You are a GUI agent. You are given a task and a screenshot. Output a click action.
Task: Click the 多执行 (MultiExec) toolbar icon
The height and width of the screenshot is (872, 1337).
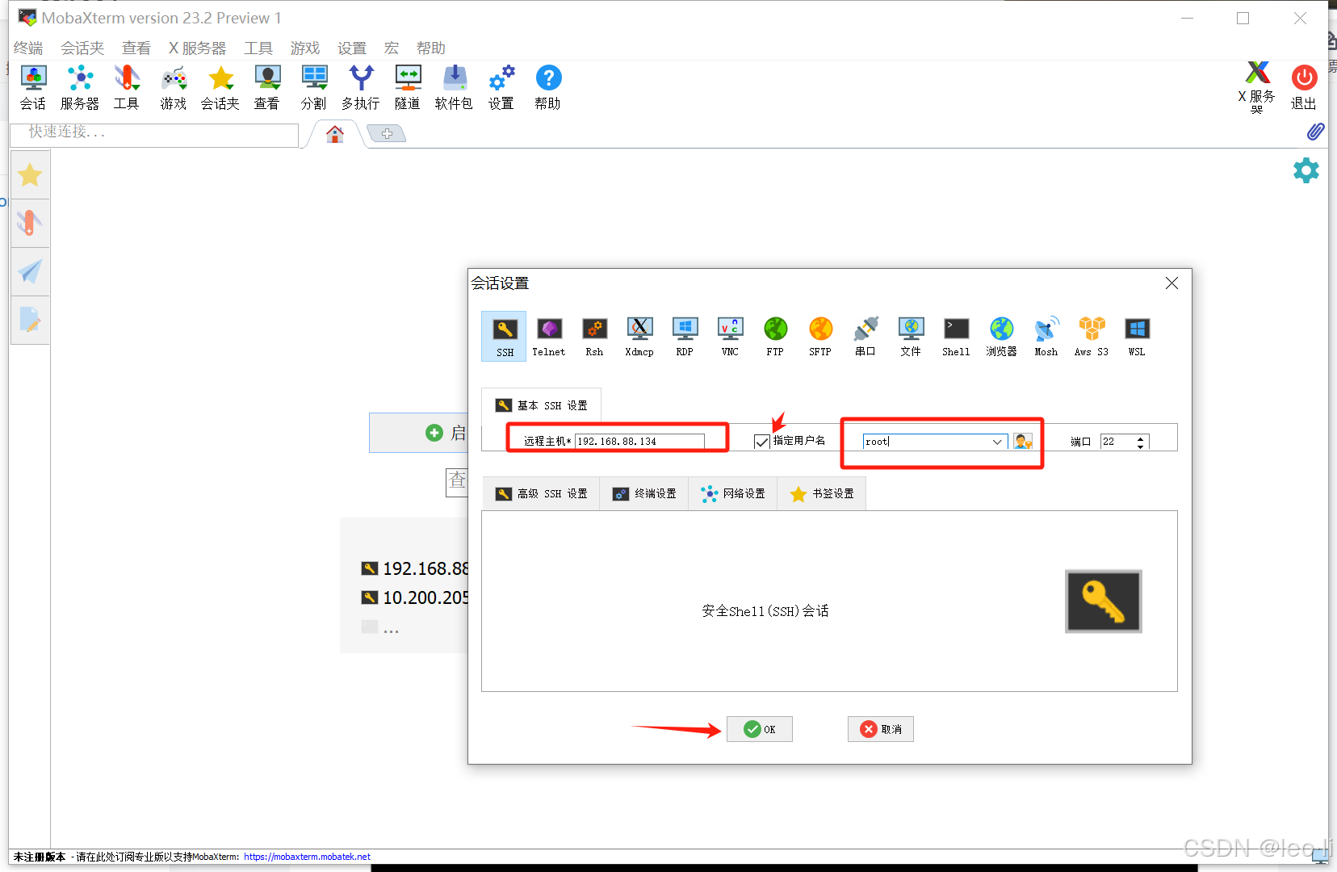361,87
